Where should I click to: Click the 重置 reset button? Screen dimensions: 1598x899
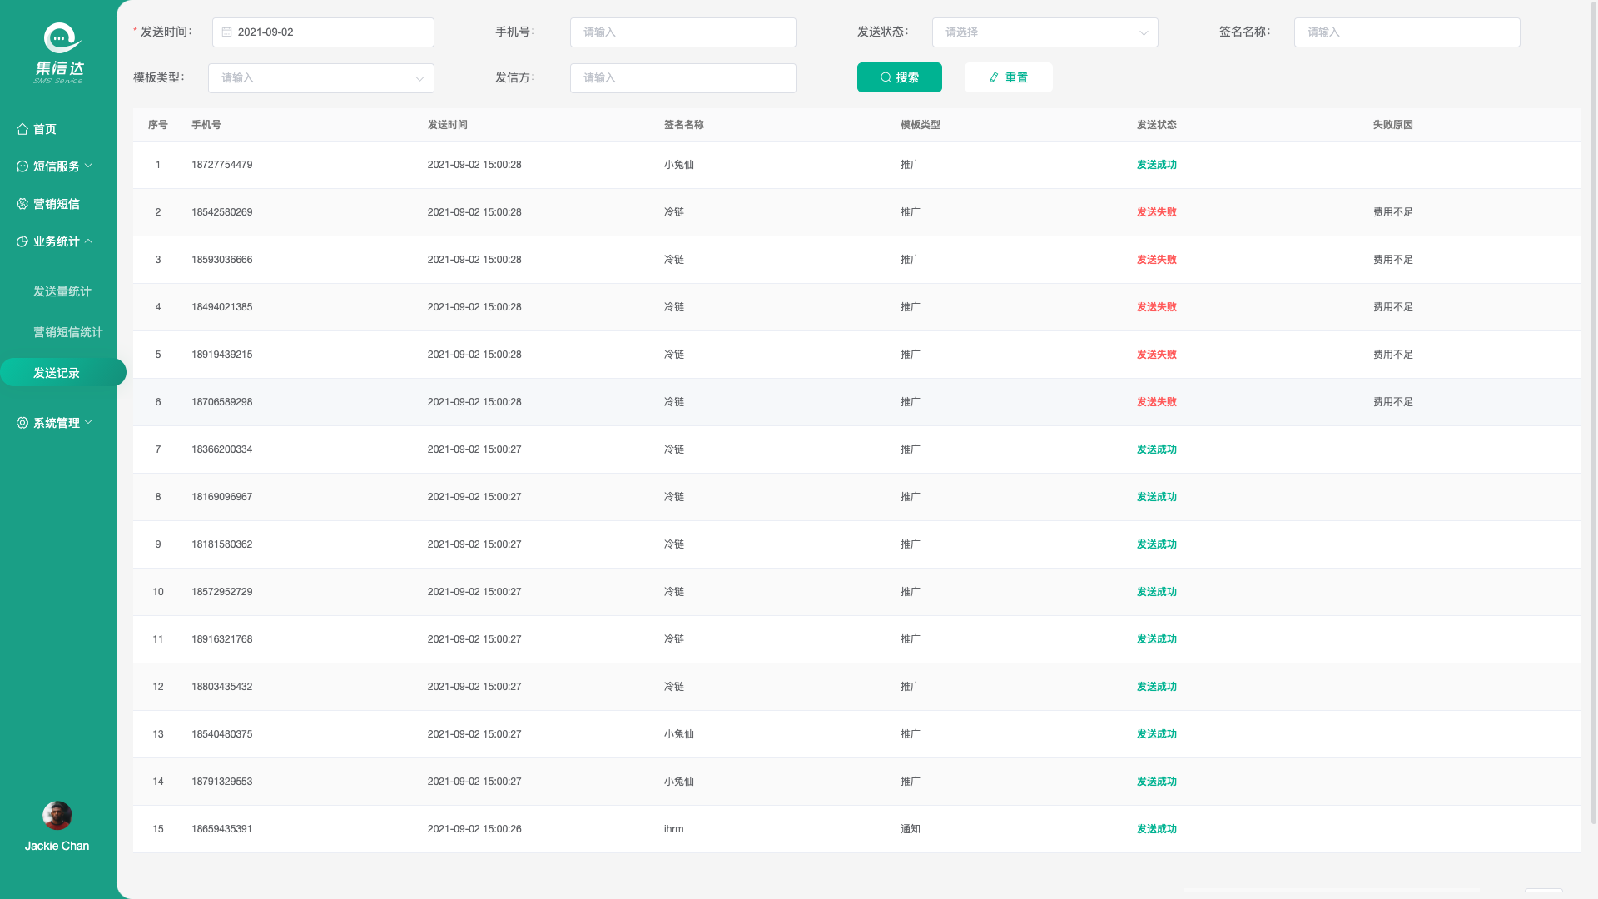1008,77
